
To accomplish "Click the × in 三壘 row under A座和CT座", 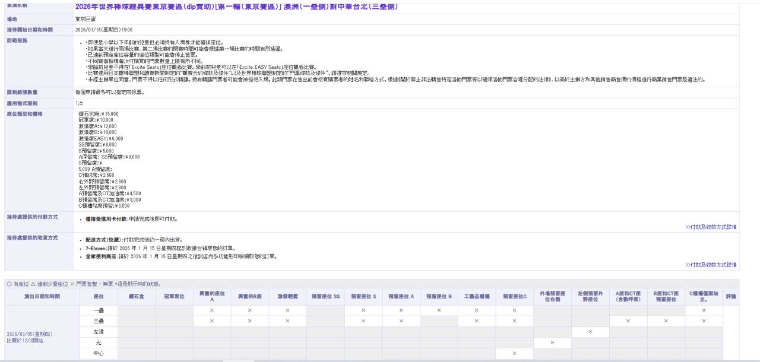I will pyautogui.click(x=628, y=321).
